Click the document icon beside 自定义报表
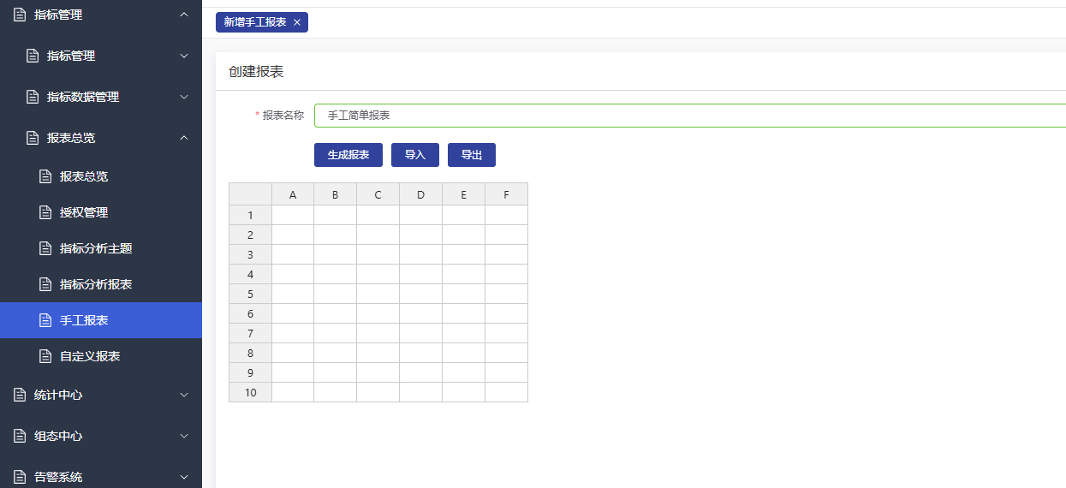 pos(45,356)
